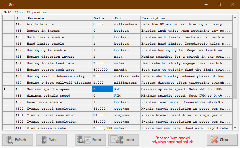Image resolution: width=240 pixels, height=148 pixels.
Task: Click the Export button
Action: pyautogui.click(x=90, y=139)
